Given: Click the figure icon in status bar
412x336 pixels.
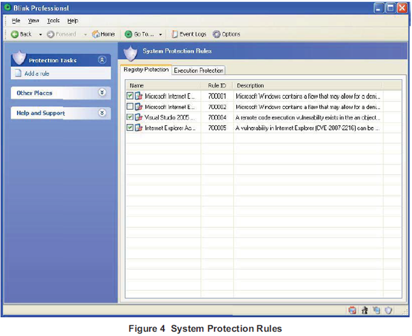Looking at the screenshot, I should [x=364, y=311].
